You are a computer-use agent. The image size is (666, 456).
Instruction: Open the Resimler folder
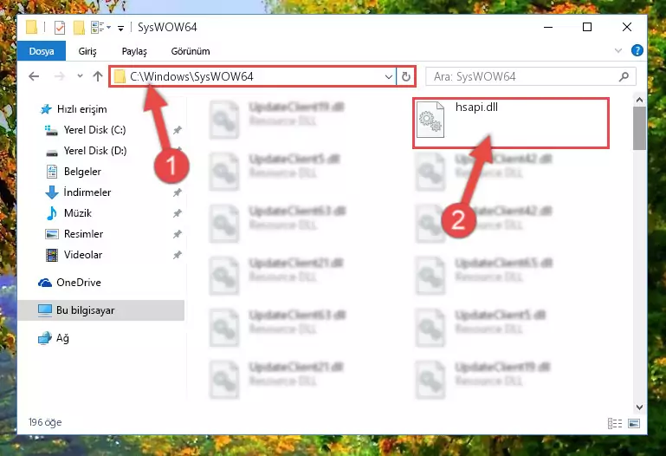(x=83, y=234)
